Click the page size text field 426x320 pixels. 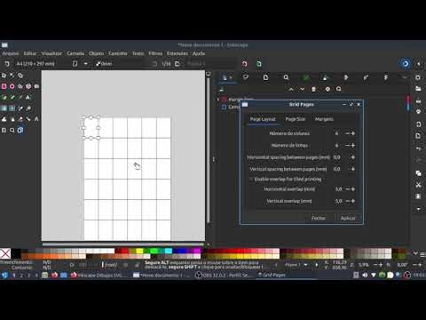(42, 64)
